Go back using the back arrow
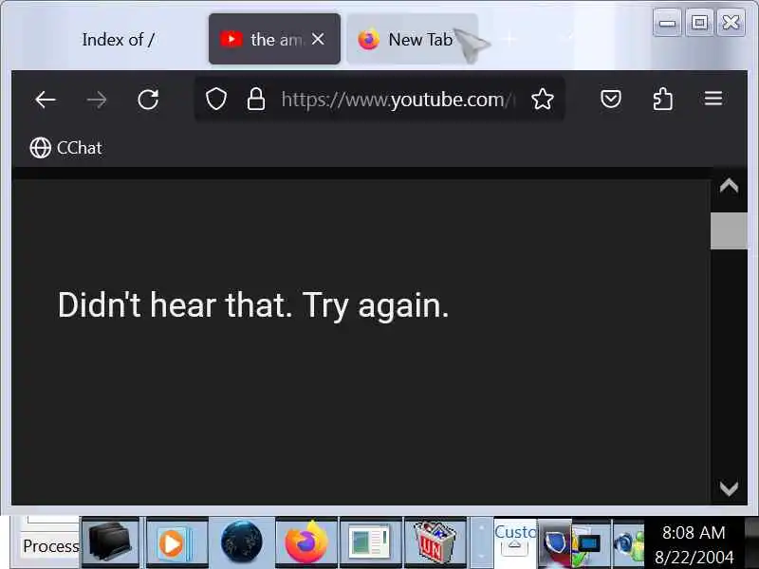Screen dimensions: 759x569 tap(46, 100)
